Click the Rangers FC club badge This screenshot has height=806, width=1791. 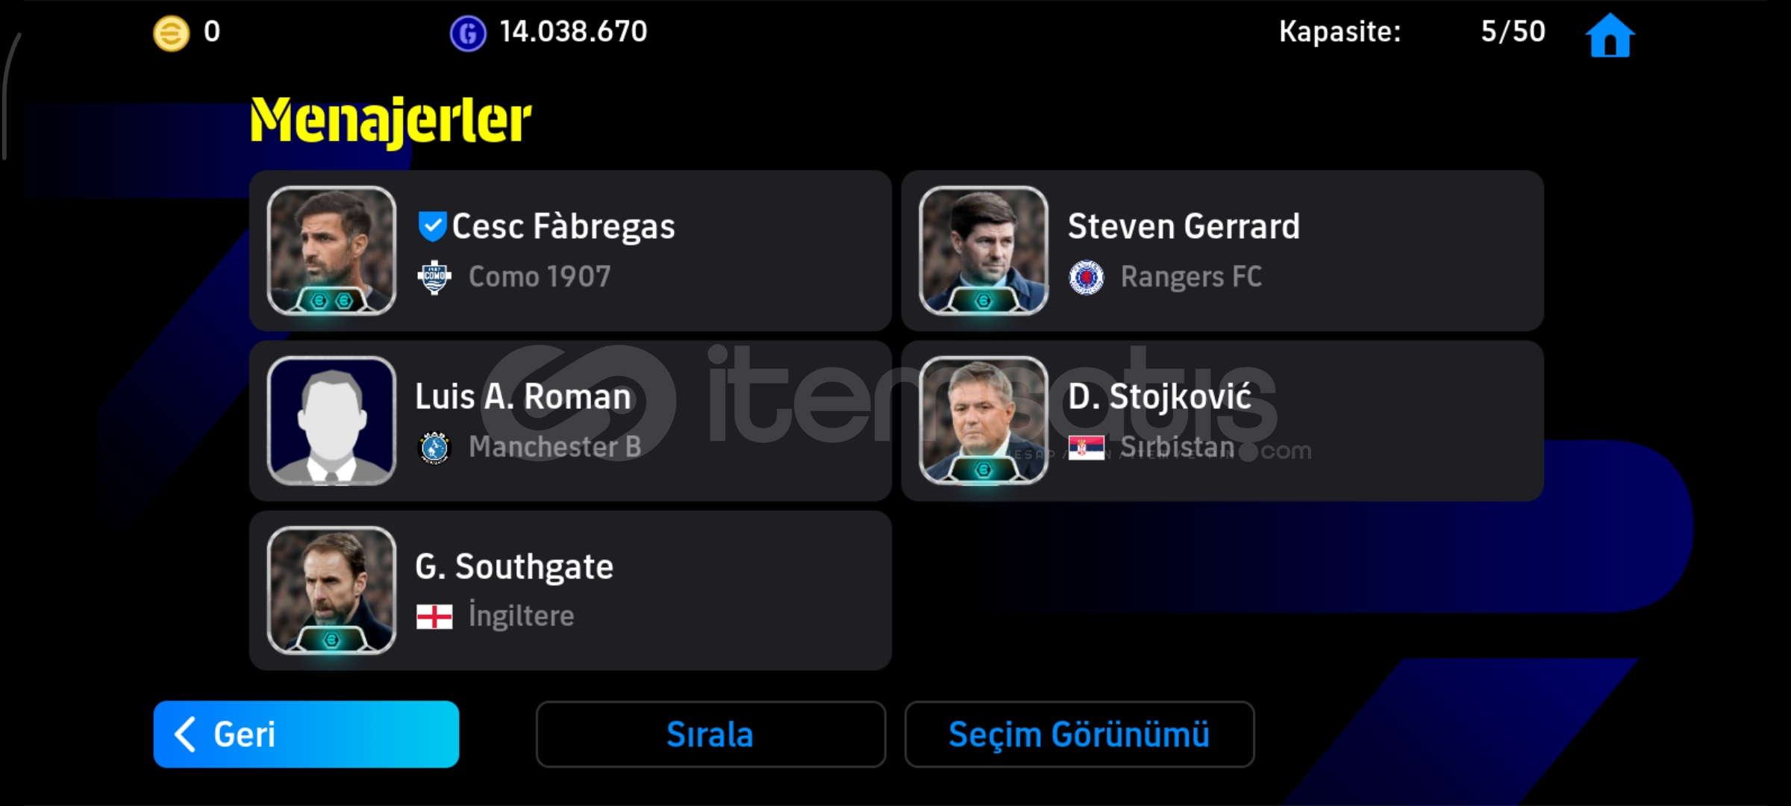[1087, 278]
